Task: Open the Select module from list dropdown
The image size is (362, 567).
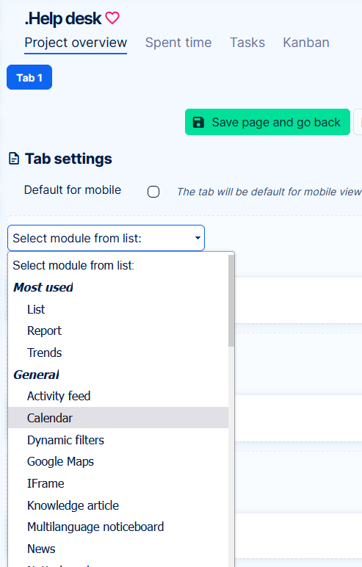Action: click(106, 238)
